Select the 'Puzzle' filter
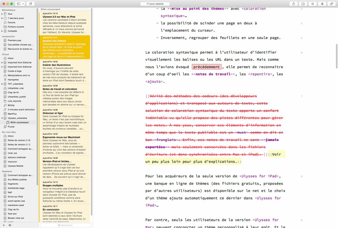Viewport: 338px width, 228px height. coord(11,127)
